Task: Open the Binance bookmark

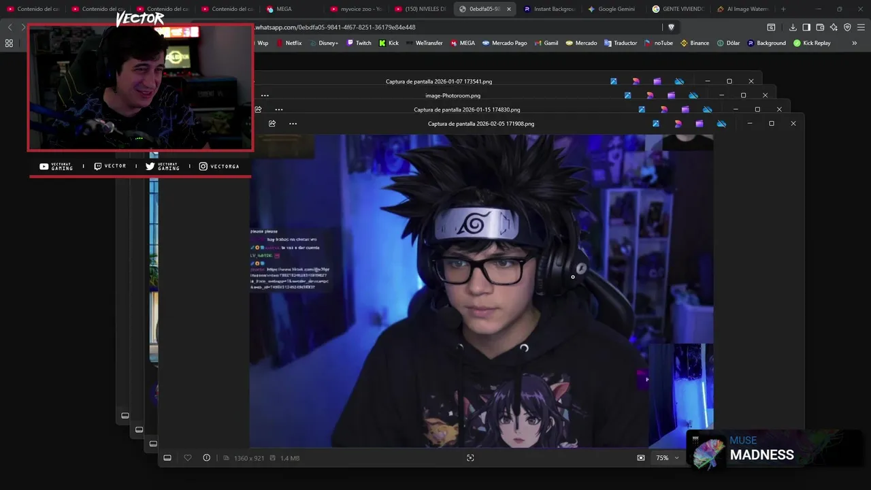Action: coord(695,43)
